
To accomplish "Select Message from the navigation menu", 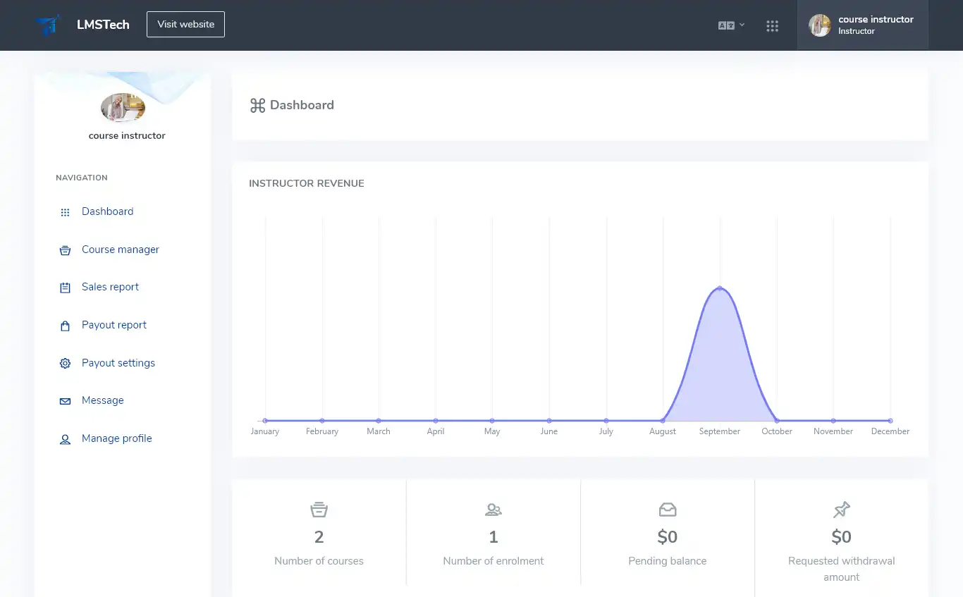I will pyautogui.click(x=103, y=400).
